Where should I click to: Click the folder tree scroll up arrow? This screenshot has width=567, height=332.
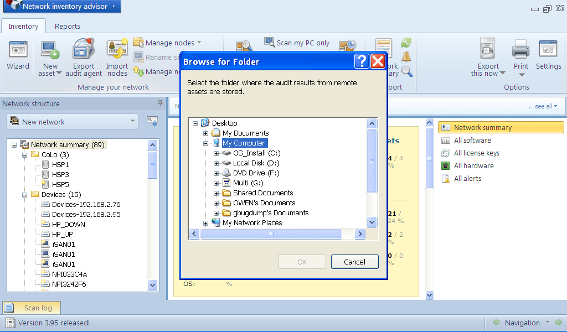tap(372, 124)
